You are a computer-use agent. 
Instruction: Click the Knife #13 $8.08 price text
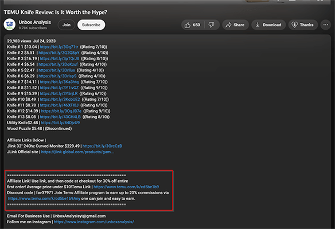coord(21,117)
